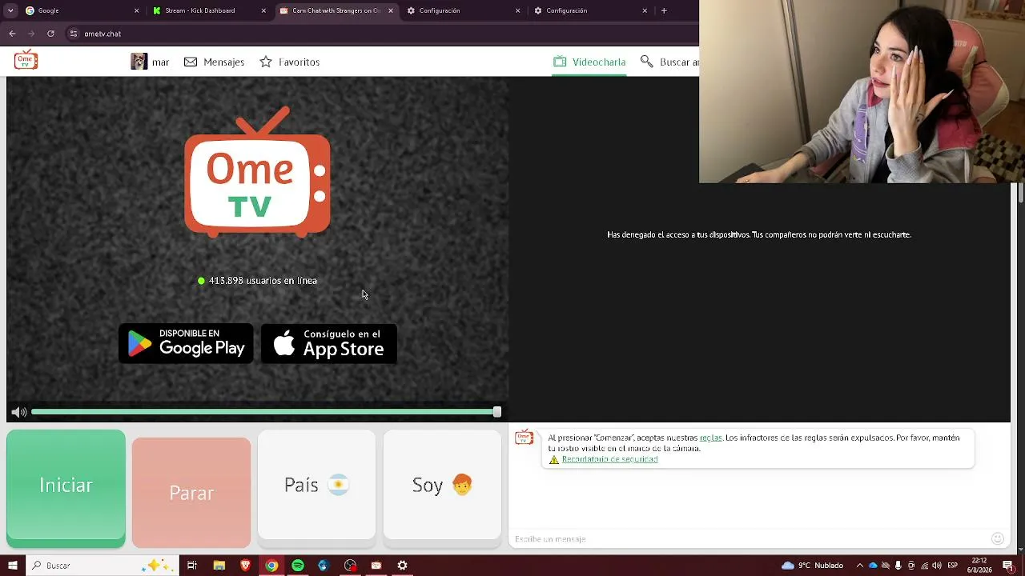The image size is (1025, 576).
Task: Open Google Chrome from the taskbar
Action: (x=271, y=566)
